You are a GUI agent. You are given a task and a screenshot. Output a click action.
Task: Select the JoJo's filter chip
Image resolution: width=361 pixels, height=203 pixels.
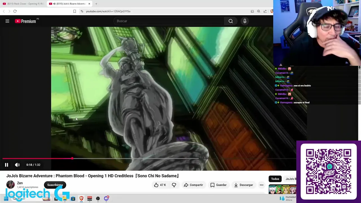290,179
